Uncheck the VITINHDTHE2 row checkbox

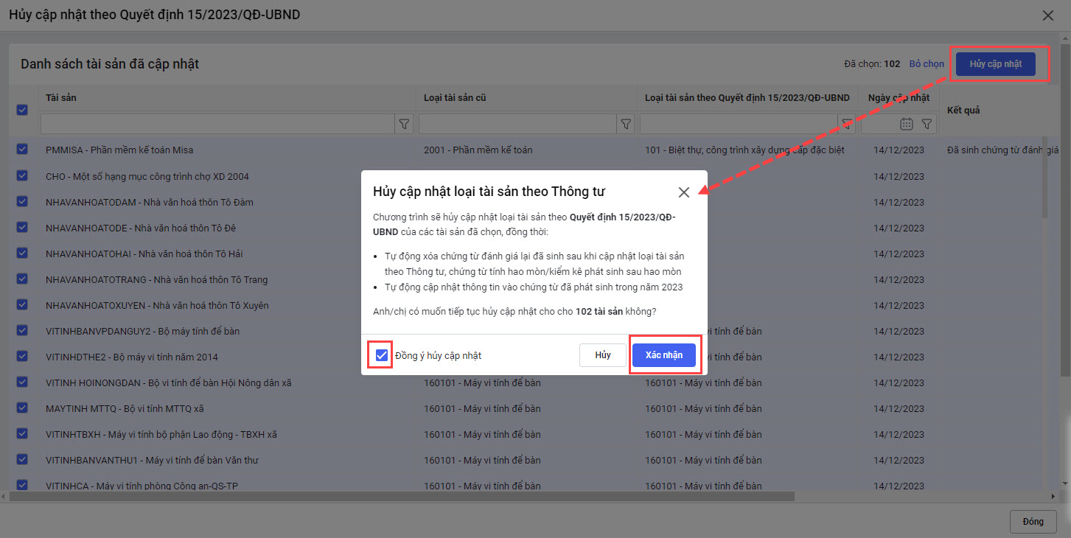pyautogui.click(x=22, y=357)
